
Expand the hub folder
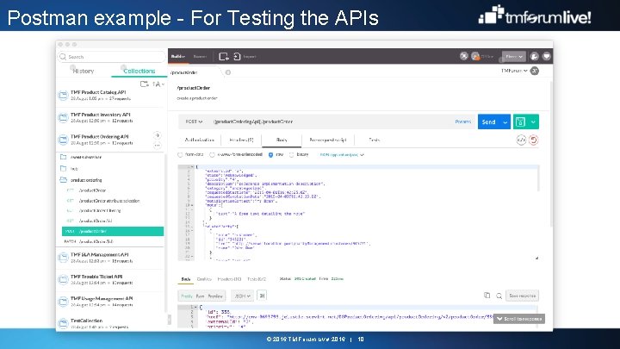click(x=63, y=169)
